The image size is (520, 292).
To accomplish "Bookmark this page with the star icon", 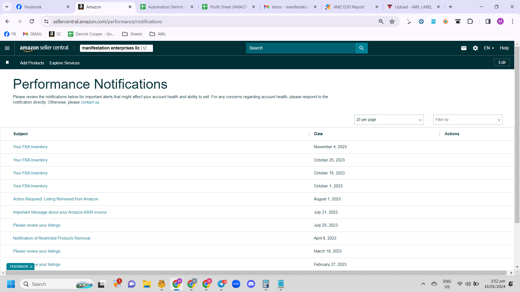I will pyautogui.click(x=392, y=21).
